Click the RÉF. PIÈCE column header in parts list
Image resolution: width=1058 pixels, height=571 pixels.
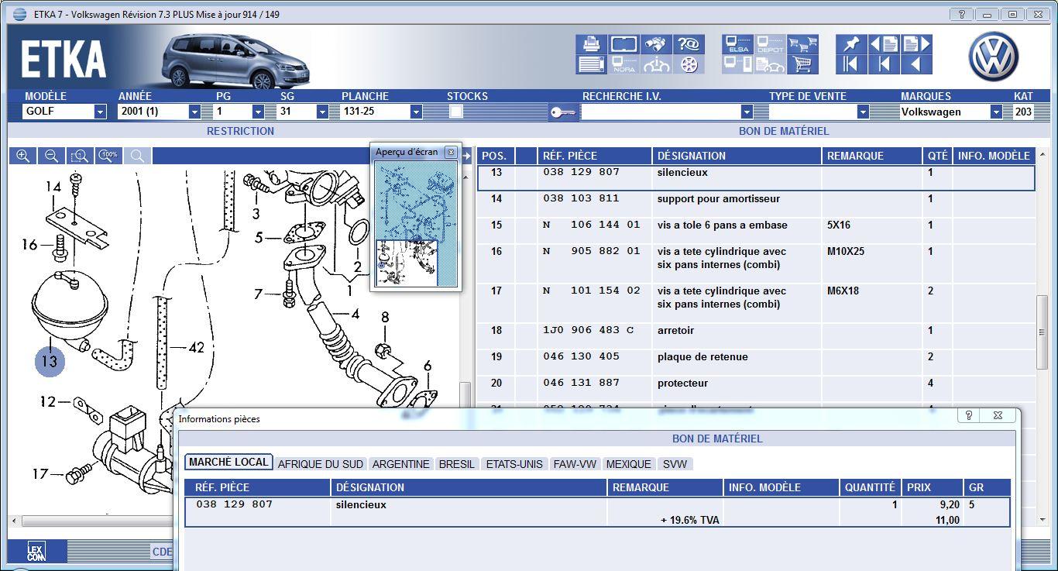(594, 156)
